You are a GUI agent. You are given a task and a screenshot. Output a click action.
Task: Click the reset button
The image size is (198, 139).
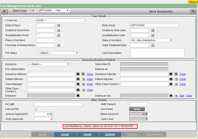[x=88, y=134]
